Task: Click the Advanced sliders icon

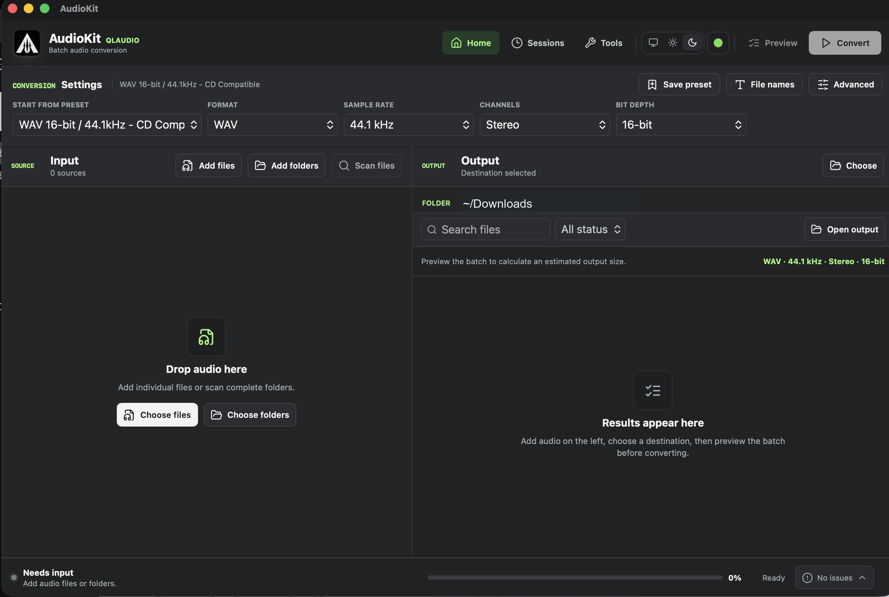Action: point(823,85)
